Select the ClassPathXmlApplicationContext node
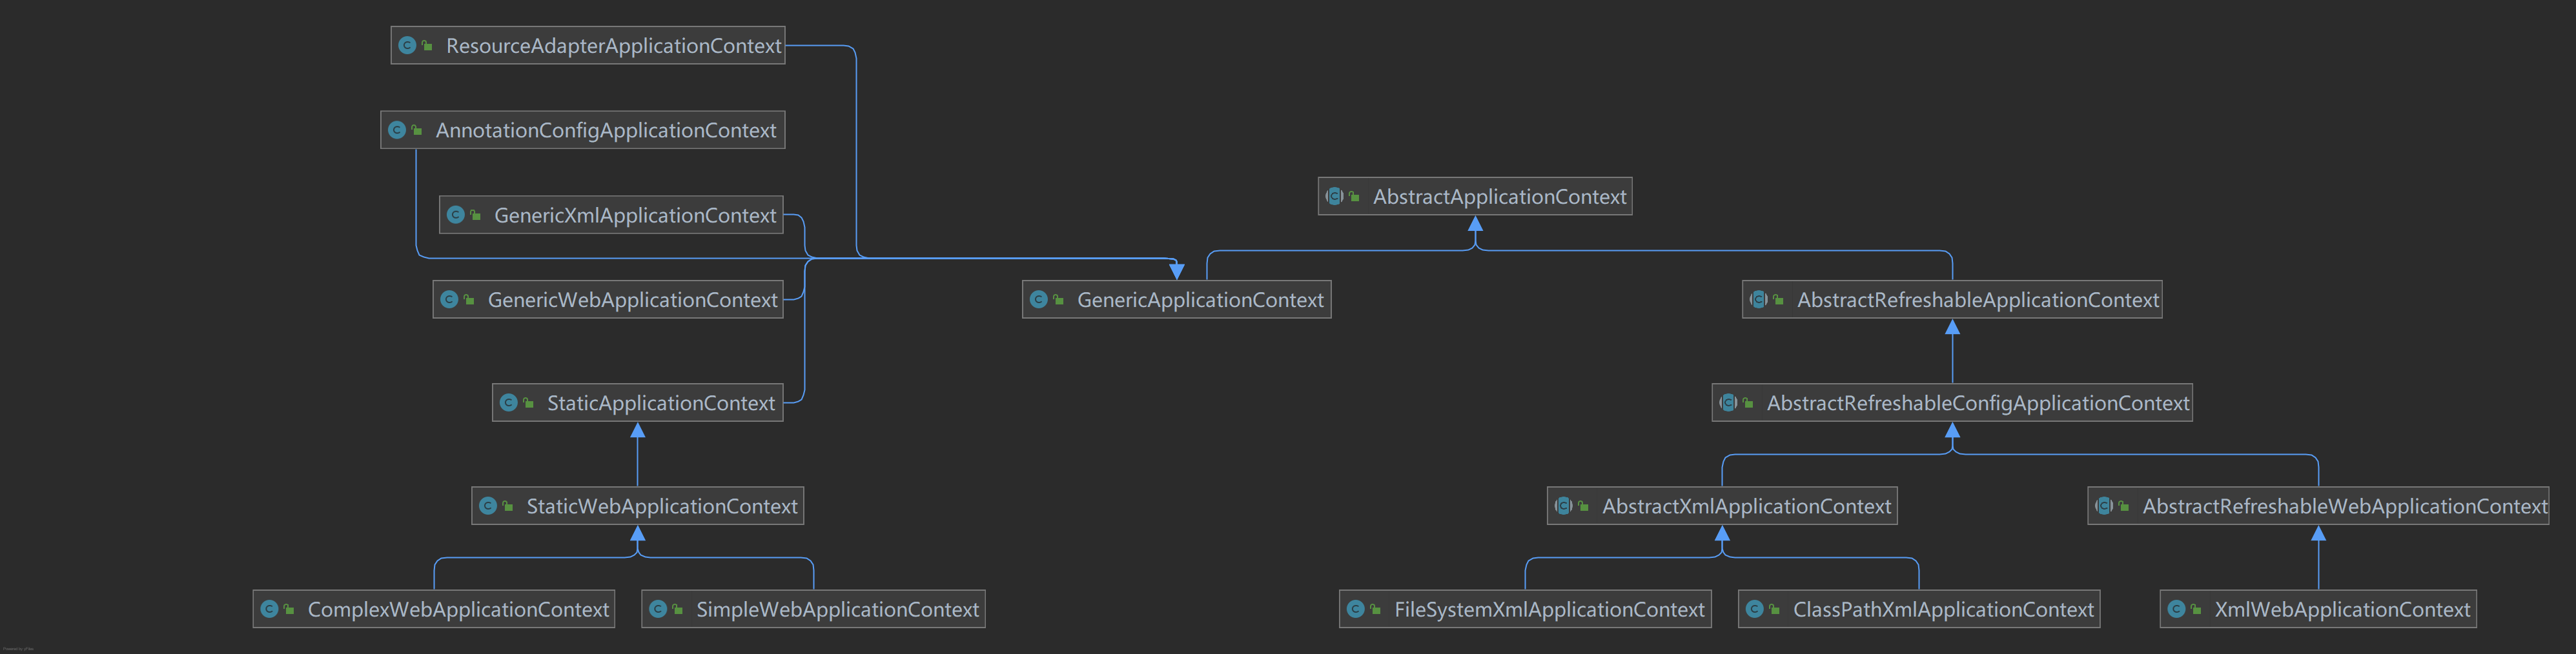This screenshot has height=654, width=2576. point(1919,609)
